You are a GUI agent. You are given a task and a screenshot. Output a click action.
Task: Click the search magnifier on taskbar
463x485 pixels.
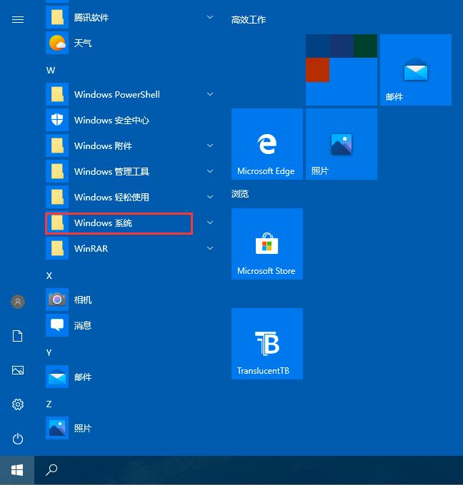(51, 470)
